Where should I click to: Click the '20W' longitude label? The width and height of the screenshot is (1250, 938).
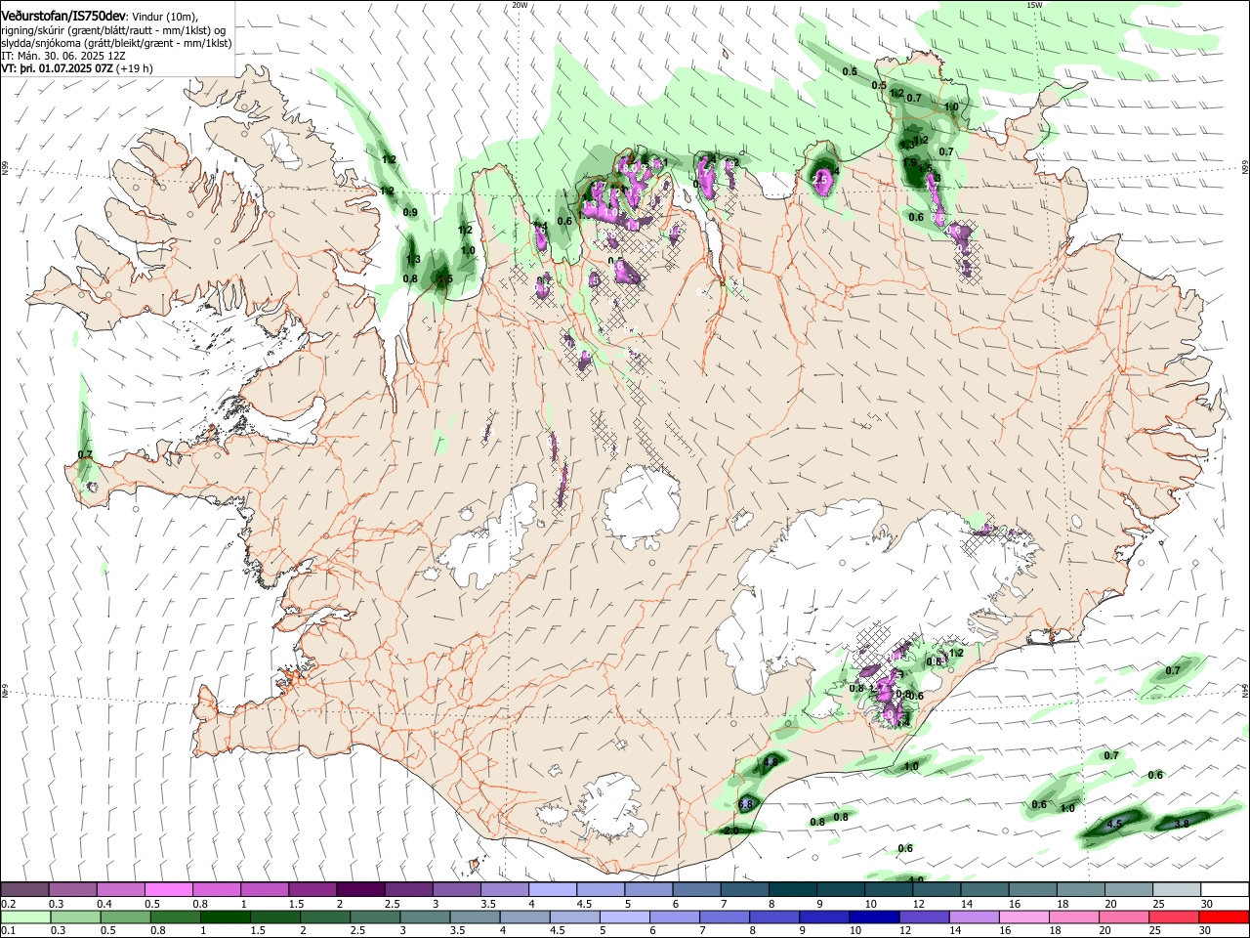pos(520,5)
